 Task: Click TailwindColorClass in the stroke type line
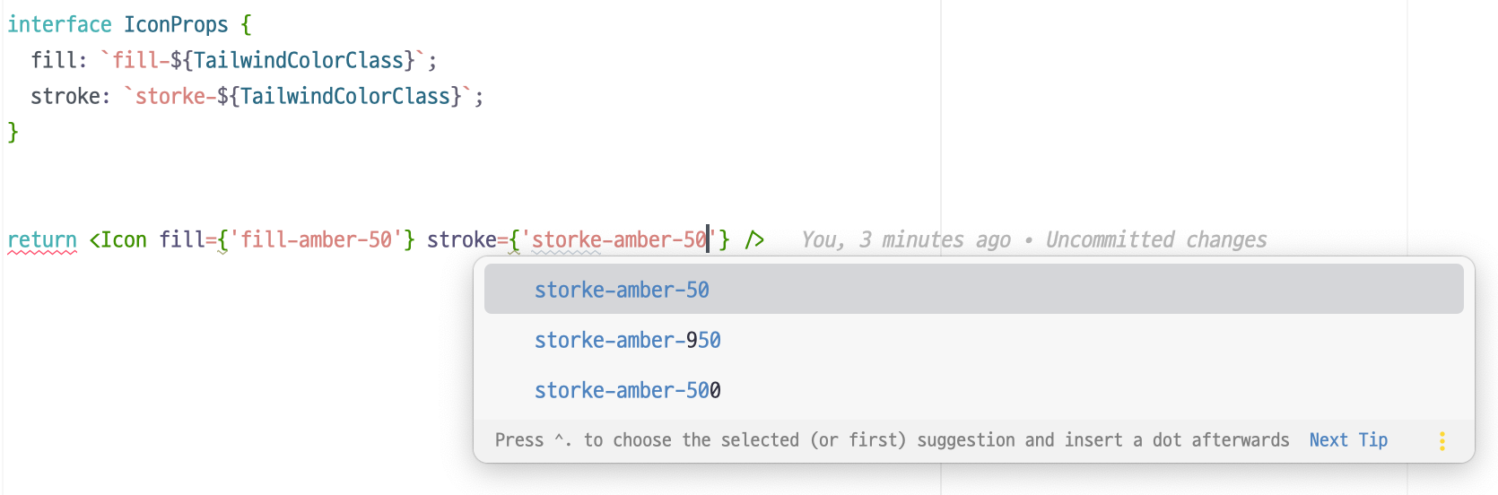(345, 96)
